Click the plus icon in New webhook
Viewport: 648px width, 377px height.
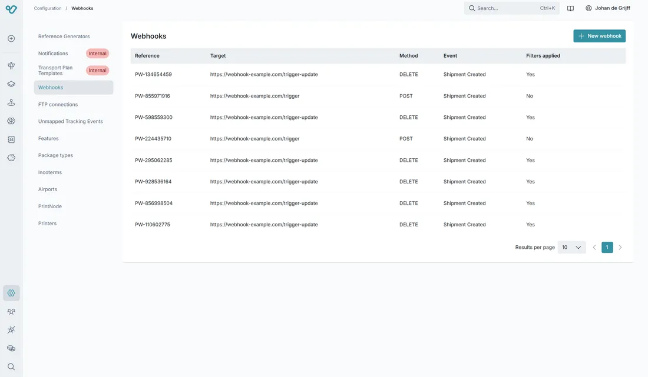(x=581, y=36)
